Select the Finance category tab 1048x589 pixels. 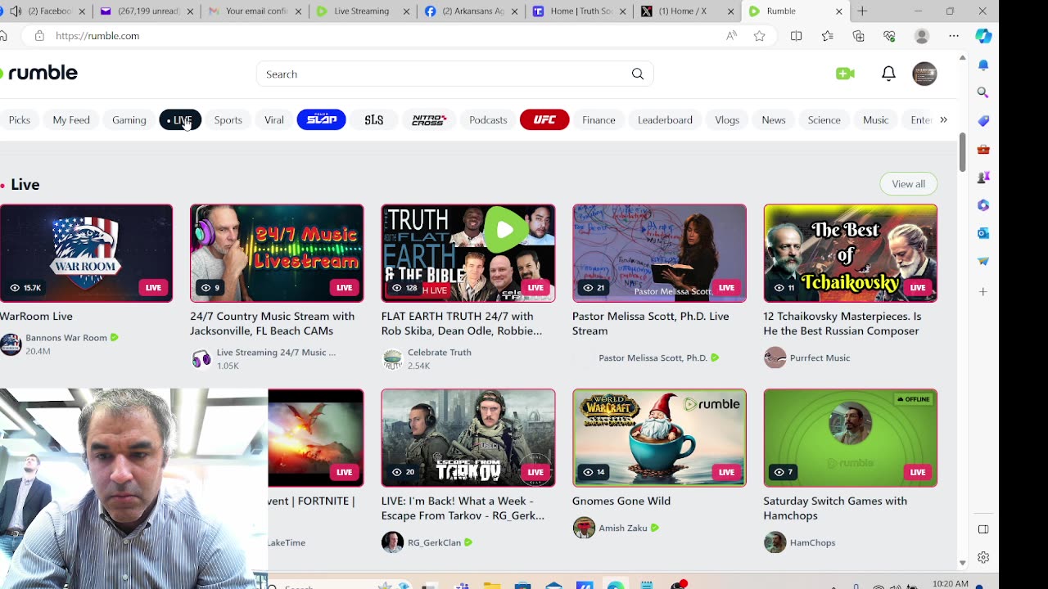click(x=599, y=119)
